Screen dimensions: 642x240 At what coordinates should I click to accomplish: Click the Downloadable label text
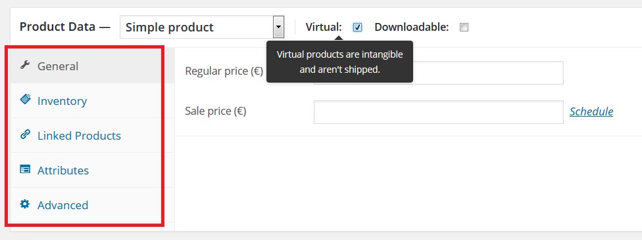click(412, 28)
